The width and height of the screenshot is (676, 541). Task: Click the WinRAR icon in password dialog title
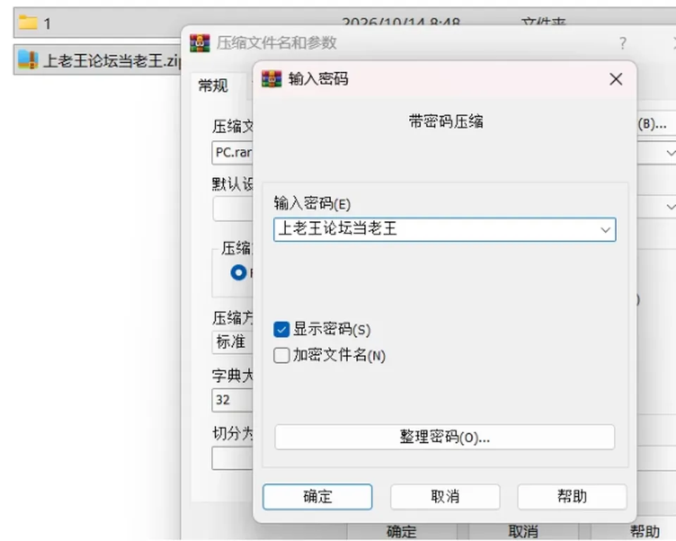pyautogui.click(x=272, y=79)
